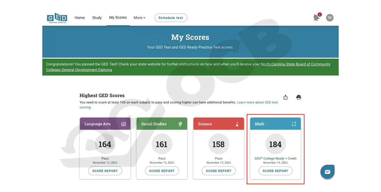
Task: Click the Language Arts book icon
Action: 123,124
